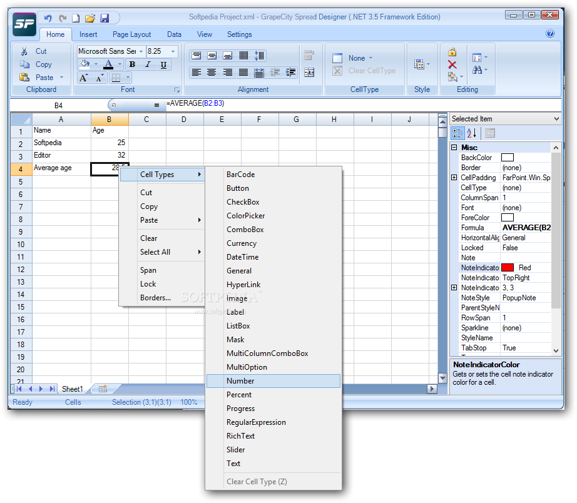Open the borders icon in the Font group

[x=116, y=78]
